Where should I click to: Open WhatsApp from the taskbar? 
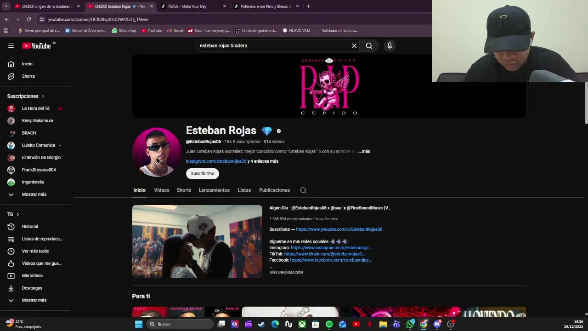410,324
